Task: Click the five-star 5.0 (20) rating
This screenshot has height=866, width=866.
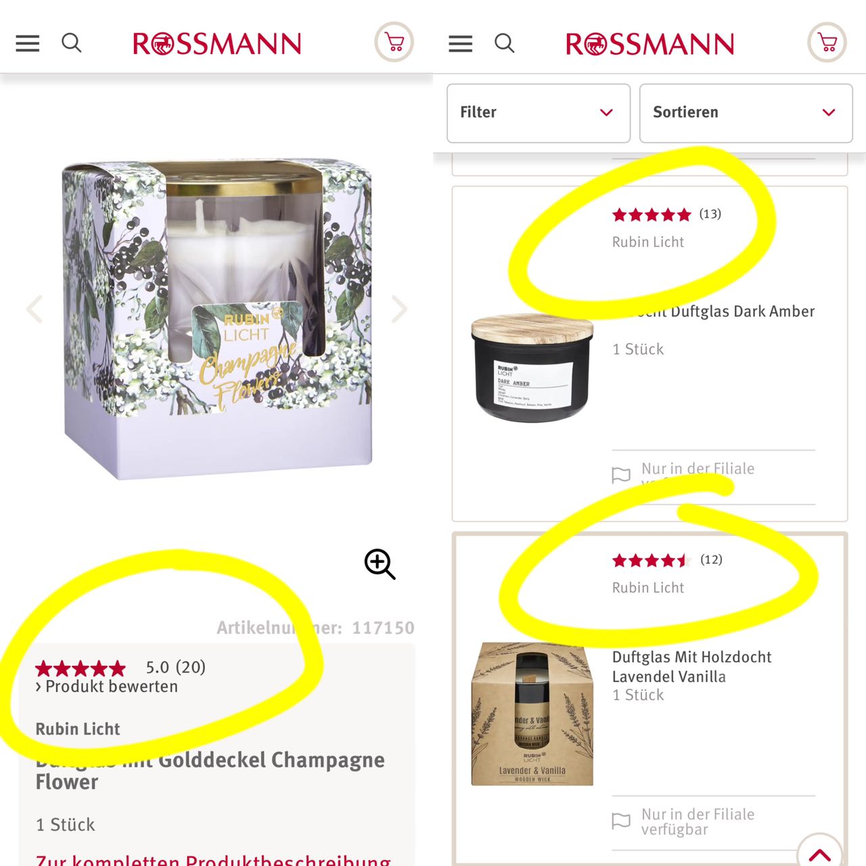Action: point(120,668)
